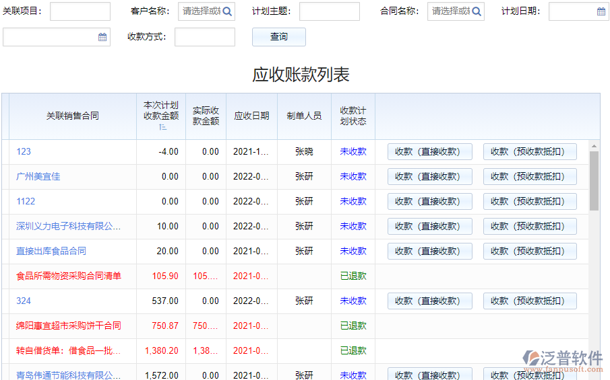
Task: Click 未收款 status in 深圳义力电子 row
Action: click(x=353, y=226)
